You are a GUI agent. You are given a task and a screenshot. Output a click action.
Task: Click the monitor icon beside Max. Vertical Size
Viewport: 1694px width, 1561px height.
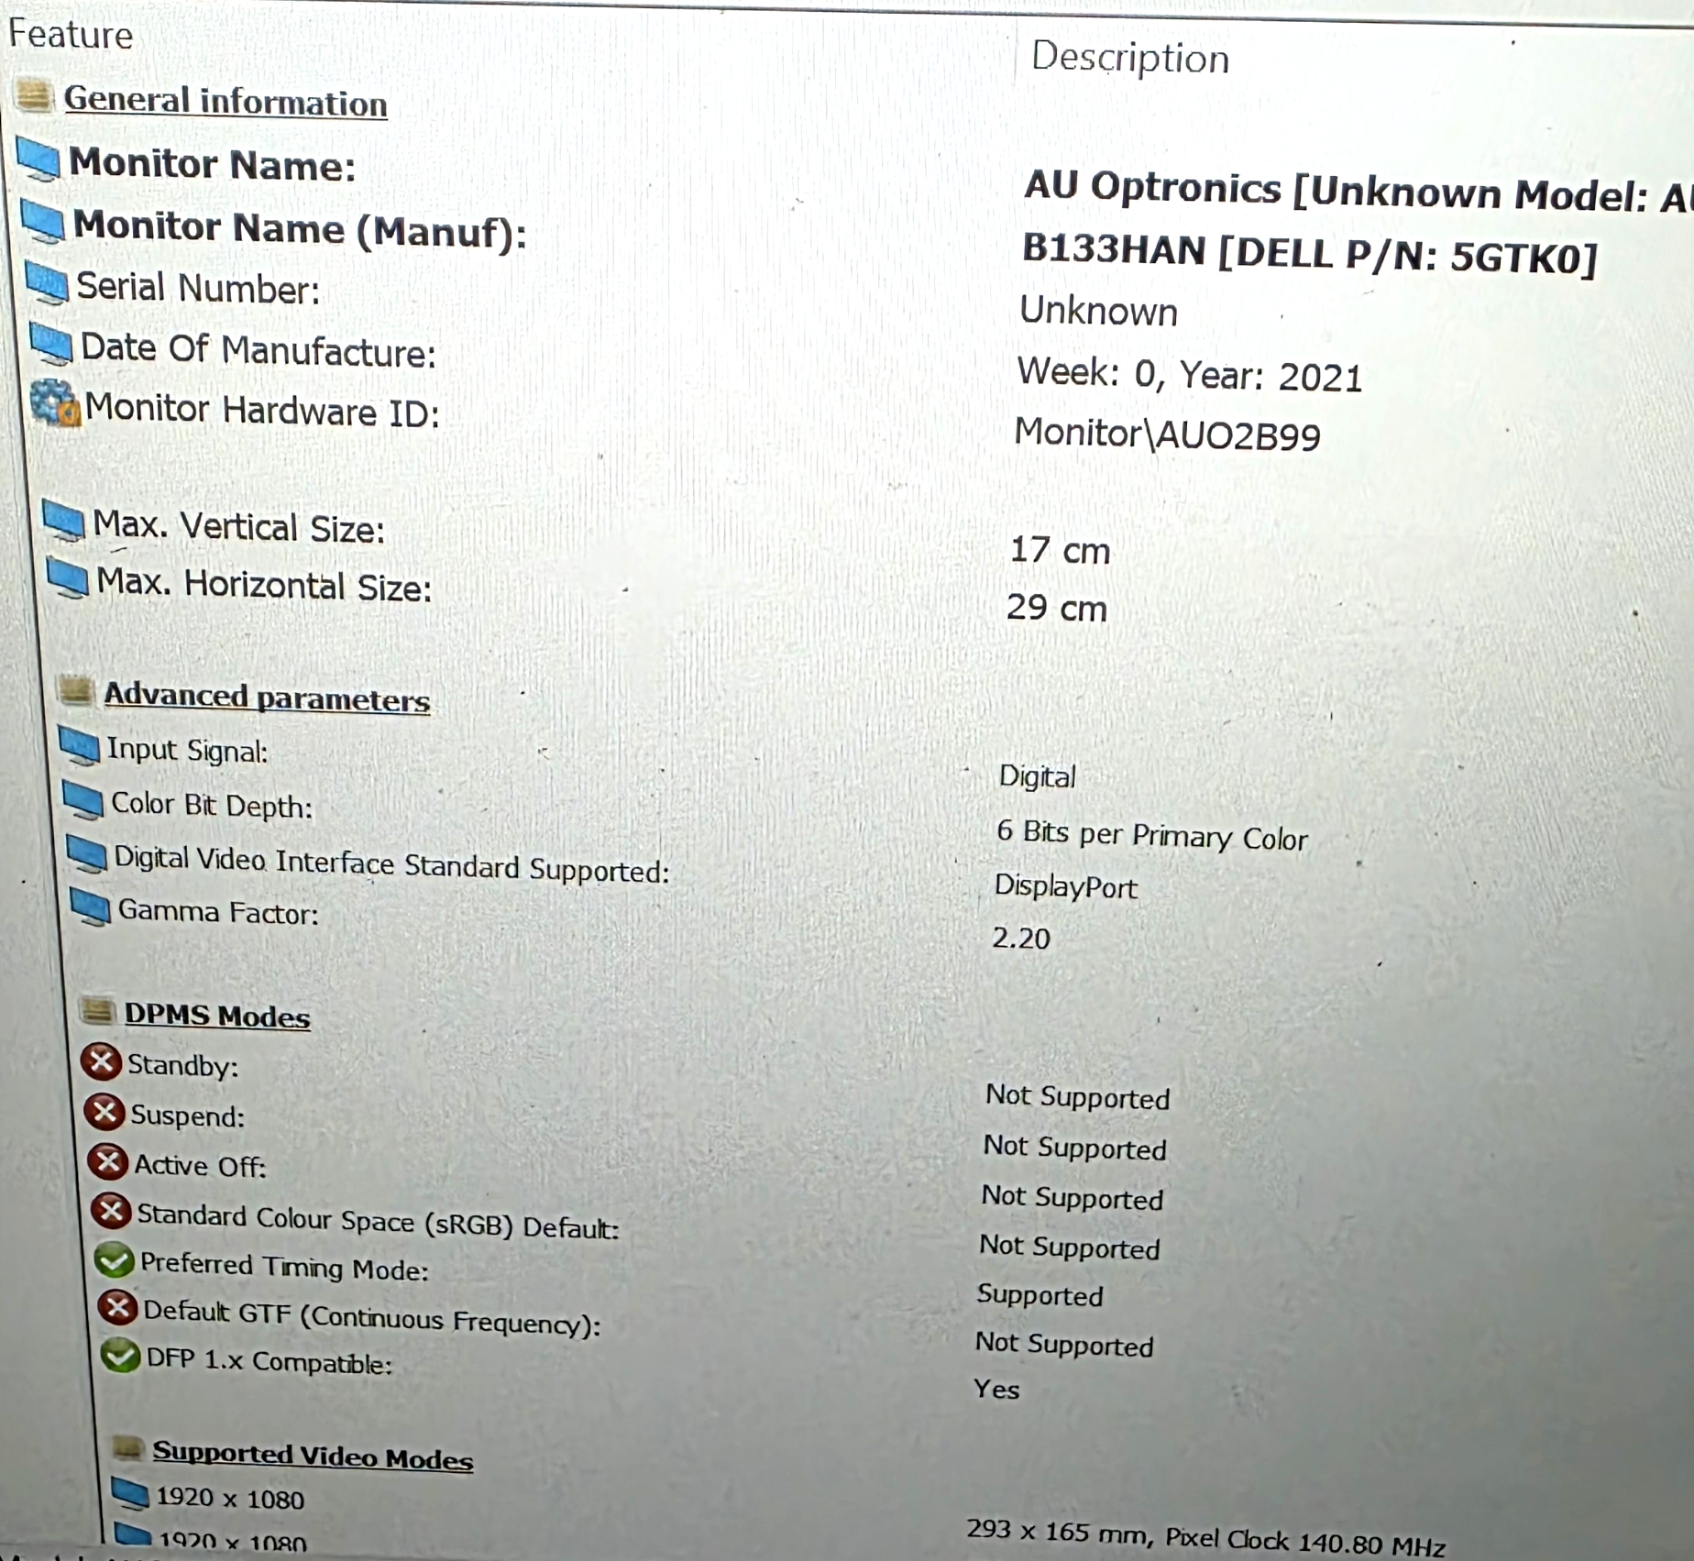[64, 521]
